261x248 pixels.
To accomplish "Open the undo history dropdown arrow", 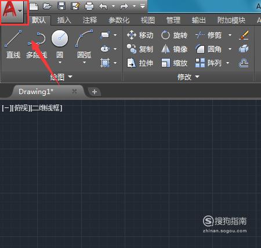I will pos(113,6).
